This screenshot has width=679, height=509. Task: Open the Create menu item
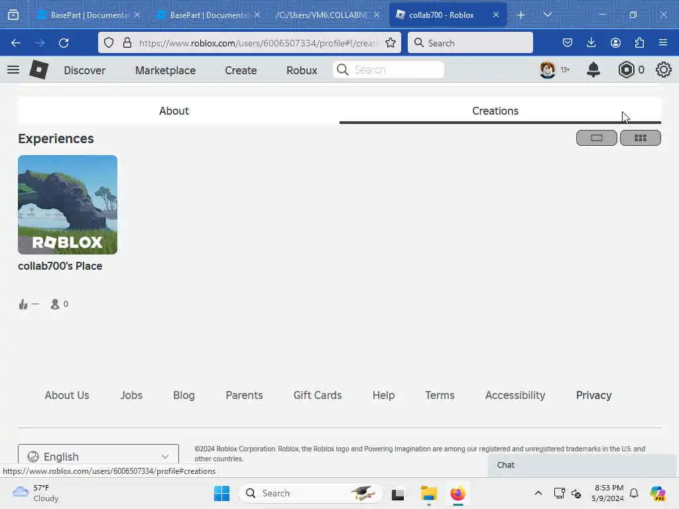(241, 70)
